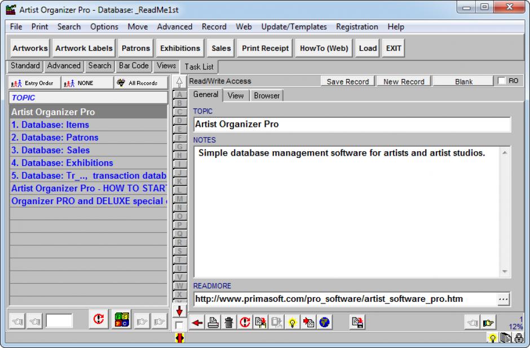530x348 pixels.
Task: Switch to the Browser tab
Action: [x=267, y=96]
